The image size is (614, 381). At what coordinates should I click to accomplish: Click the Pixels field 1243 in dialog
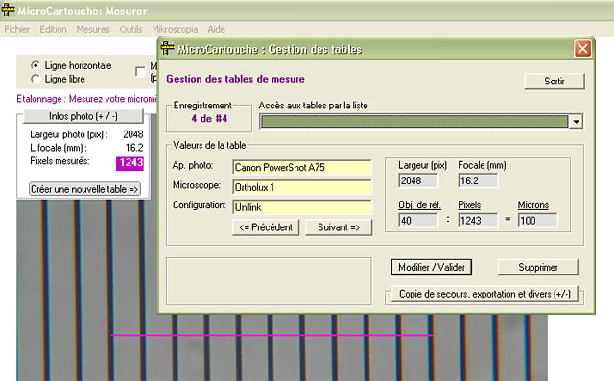click(x=478, y=221)
